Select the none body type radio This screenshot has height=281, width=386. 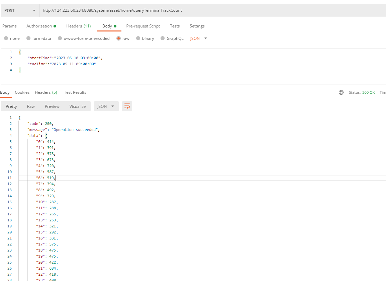point(6,39)
